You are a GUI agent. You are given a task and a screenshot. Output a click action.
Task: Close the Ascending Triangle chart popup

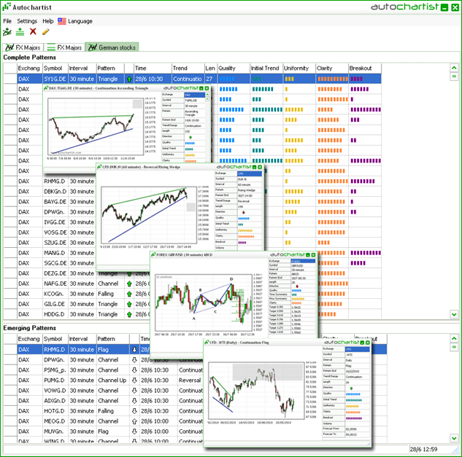coord(207,88)
